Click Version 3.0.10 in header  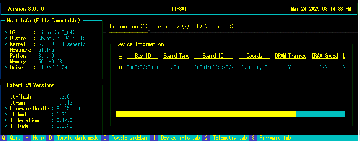click(25, 9)
